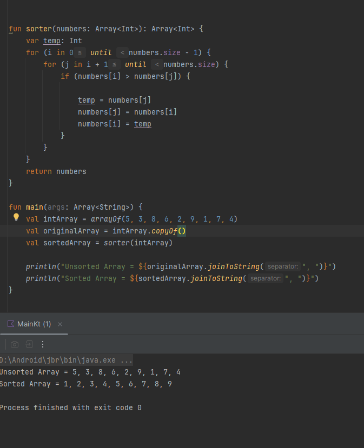Viewport: 364px width, 448px height.
Task: Click the 'until' keyword in the j loop
Action: click(136, 64)
